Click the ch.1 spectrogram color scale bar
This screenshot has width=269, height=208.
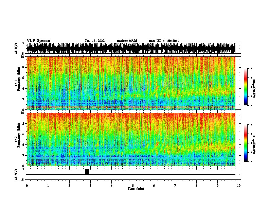point(246,87)
